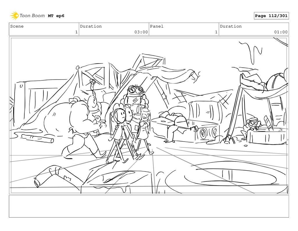Select the panel duration value '01:00'
The height and width of the screenshot is (231, 298).
tap(281, 32)
